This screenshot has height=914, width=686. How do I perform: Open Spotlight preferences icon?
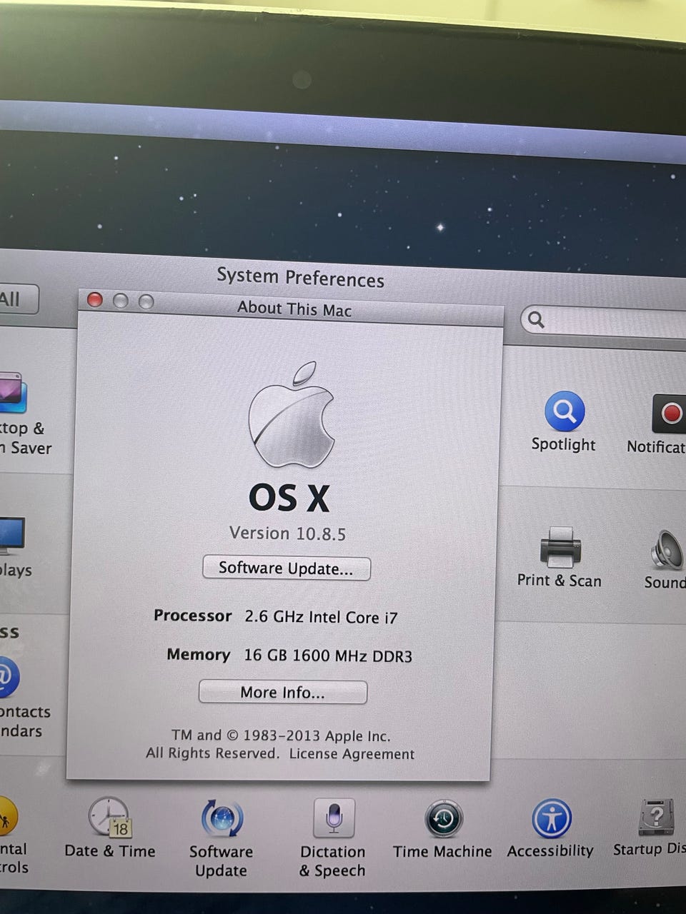tap(565, 411)
